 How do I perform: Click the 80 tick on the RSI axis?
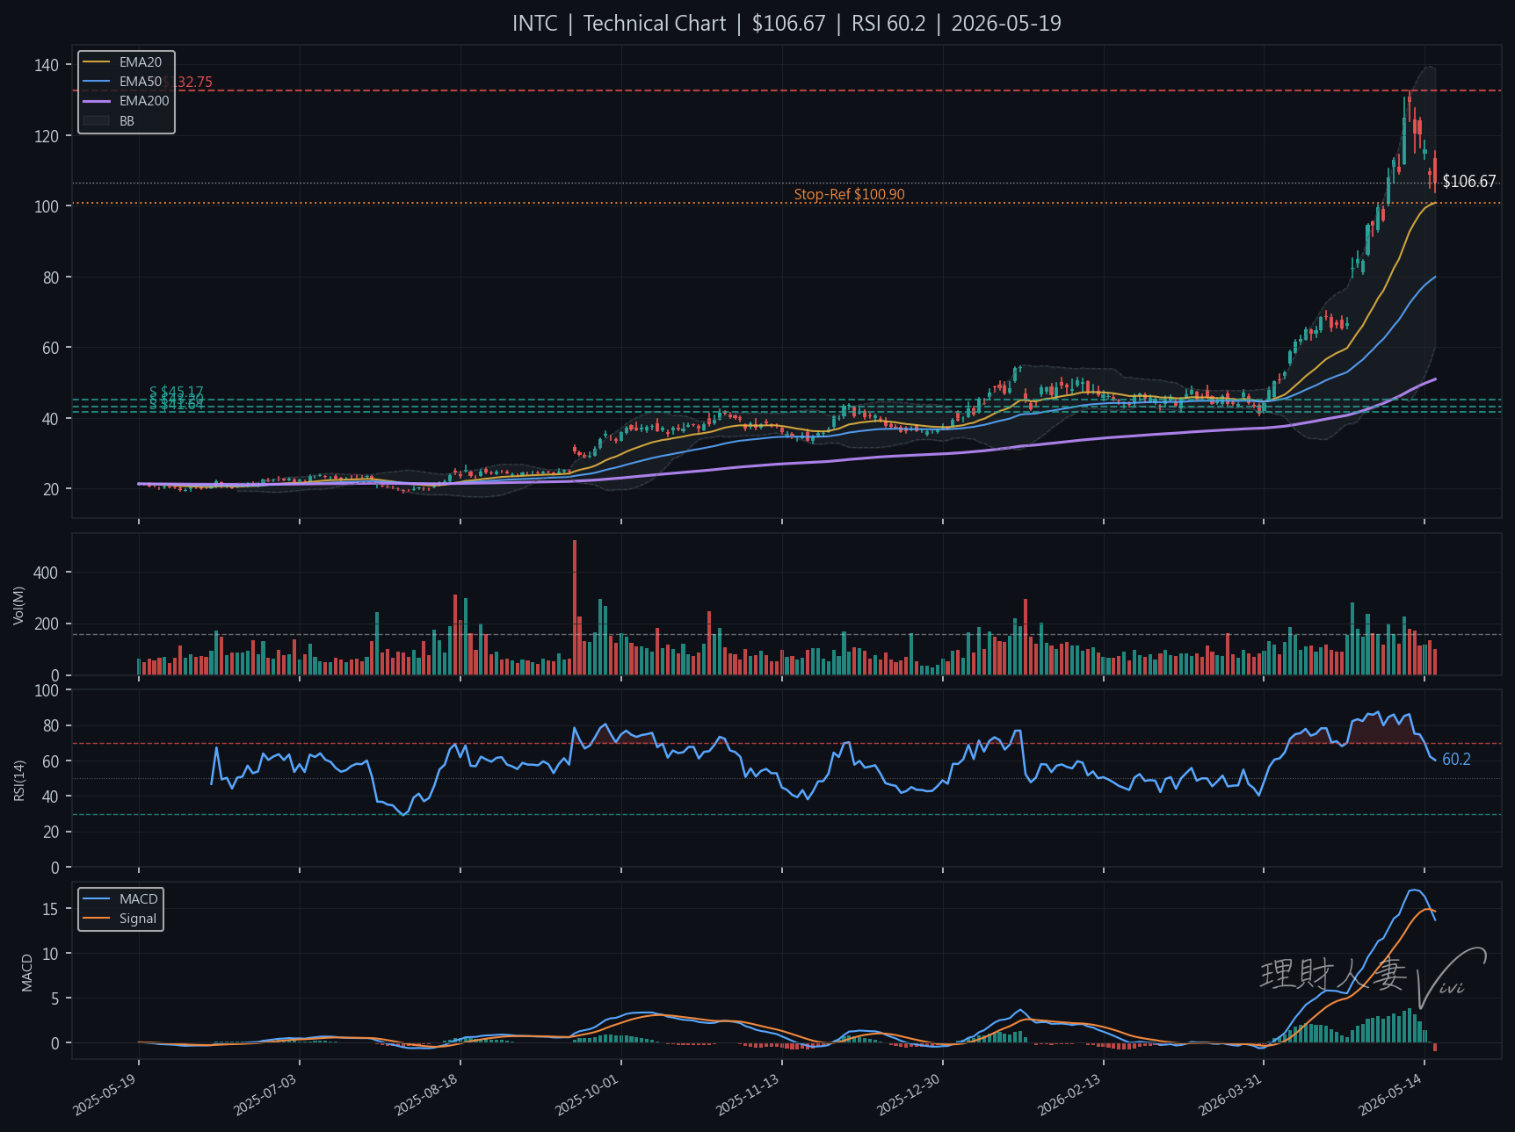(51, 726)
